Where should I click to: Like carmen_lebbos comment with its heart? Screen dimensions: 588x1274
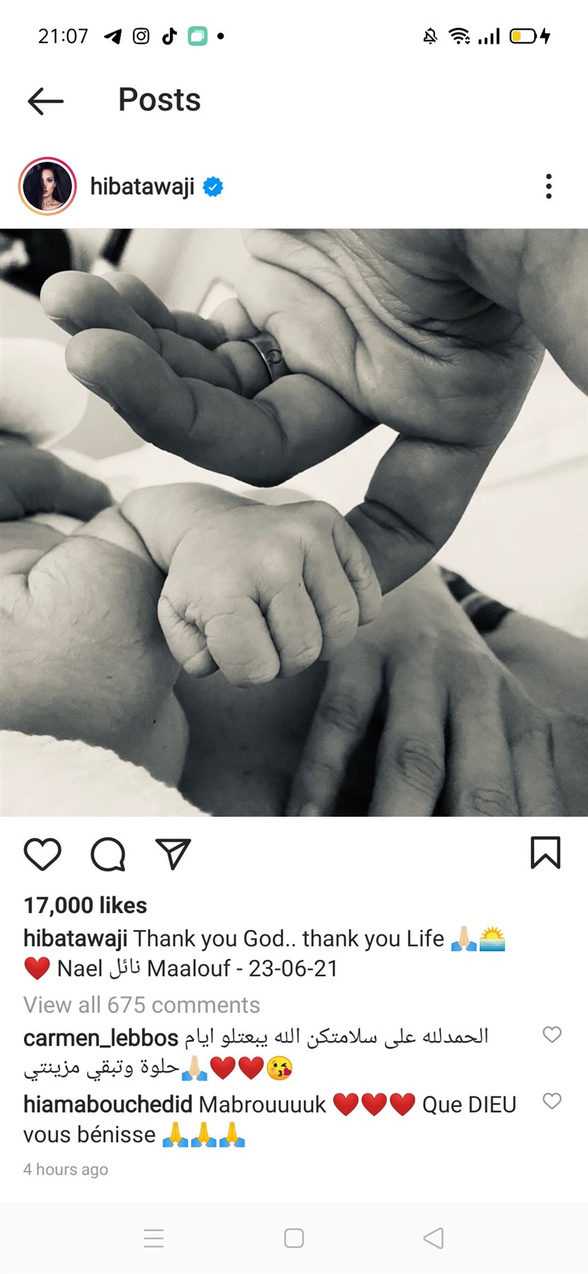point(552,1034)
